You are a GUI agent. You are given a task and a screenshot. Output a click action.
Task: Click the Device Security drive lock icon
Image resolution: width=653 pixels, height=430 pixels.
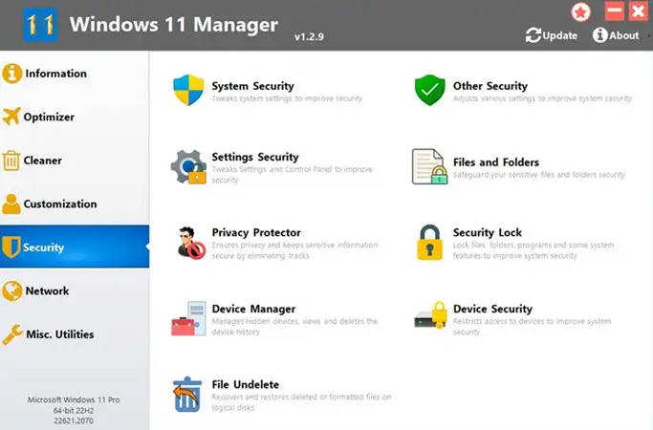point(430,315)
